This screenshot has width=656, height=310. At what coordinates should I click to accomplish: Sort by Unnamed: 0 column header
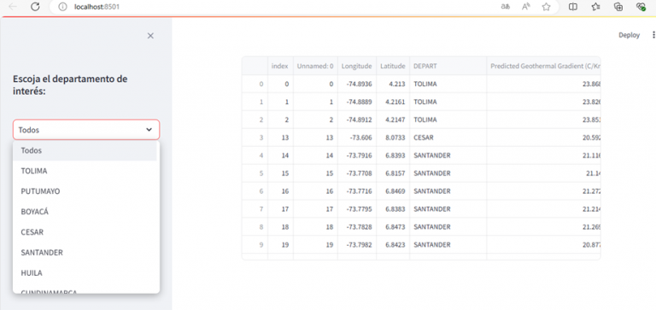[315, 66]
